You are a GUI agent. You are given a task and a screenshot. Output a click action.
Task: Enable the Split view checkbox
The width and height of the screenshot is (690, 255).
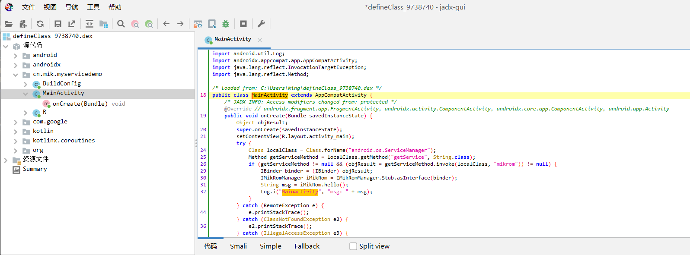click(353, 246)
